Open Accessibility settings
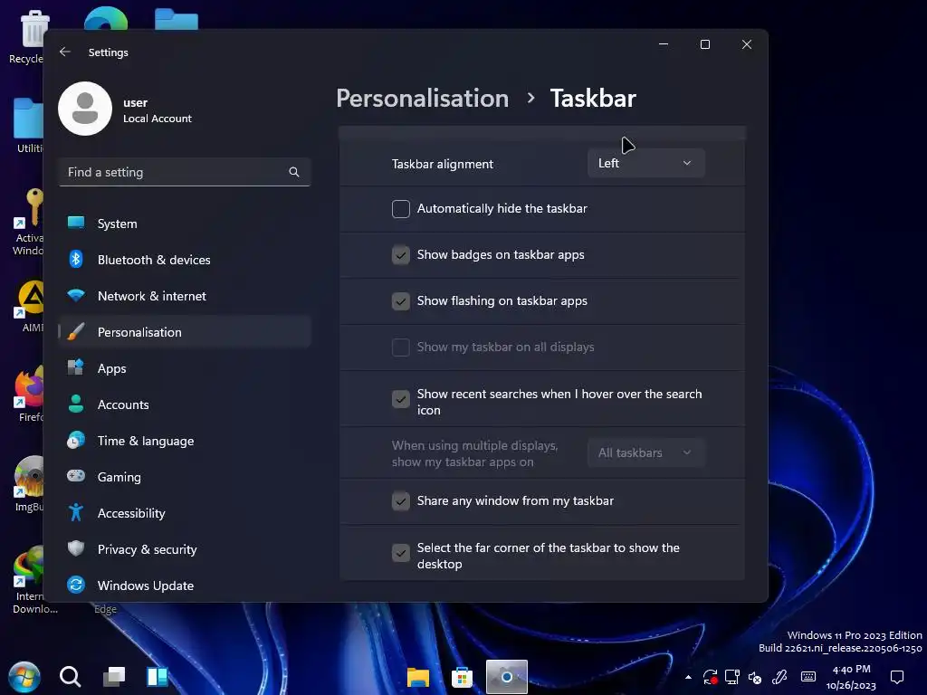 [x=185, y=513]
